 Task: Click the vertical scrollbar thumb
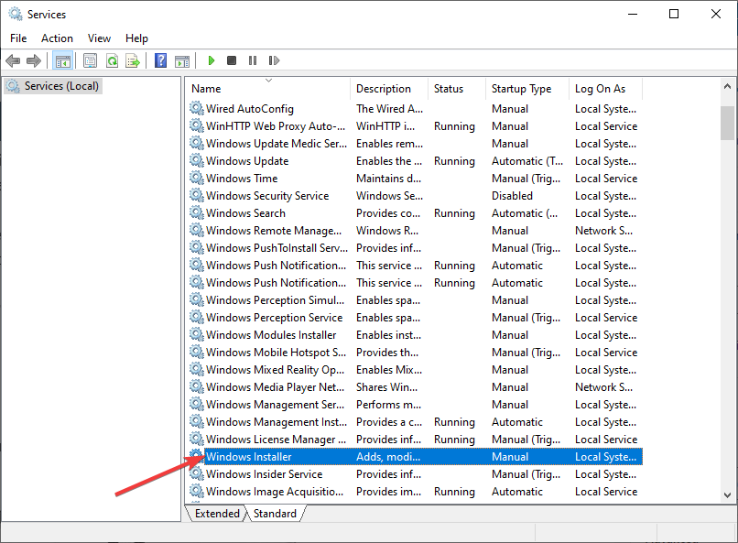(x=727, y=124)
